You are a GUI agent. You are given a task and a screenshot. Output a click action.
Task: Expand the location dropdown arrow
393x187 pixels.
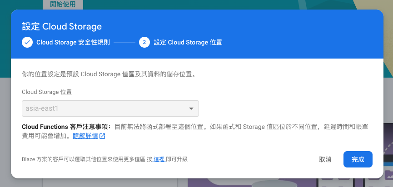click(192, 109)
